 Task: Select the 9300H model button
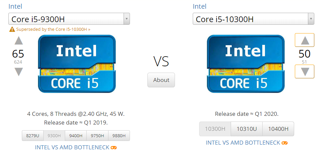pyautogui.click(x=54, y=136)
